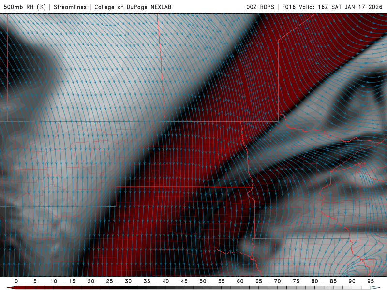387x290 pixels.
Task: Click the colorbar label '0'
Action: pyautogui.click(x=16, y=281)
